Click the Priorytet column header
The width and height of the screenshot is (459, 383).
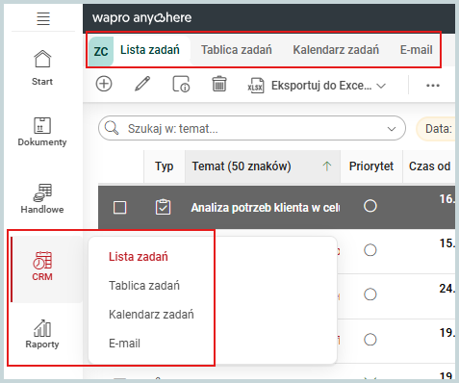371,166
